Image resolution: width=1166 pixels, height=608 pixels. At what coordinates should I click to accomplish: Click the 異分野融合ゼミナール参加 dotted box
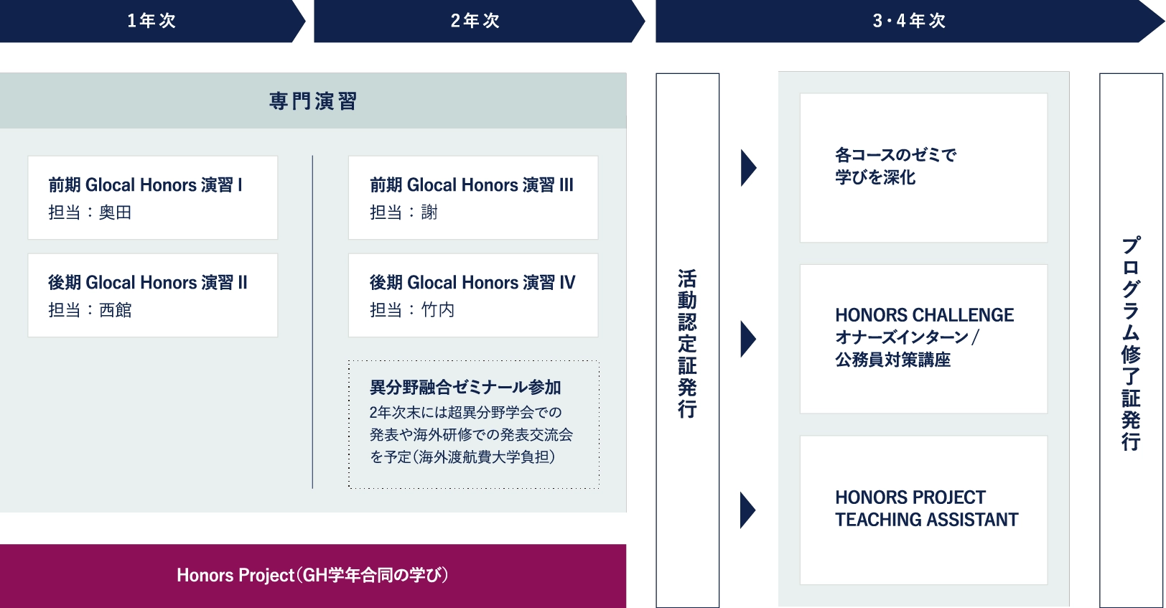pos(474,424)
